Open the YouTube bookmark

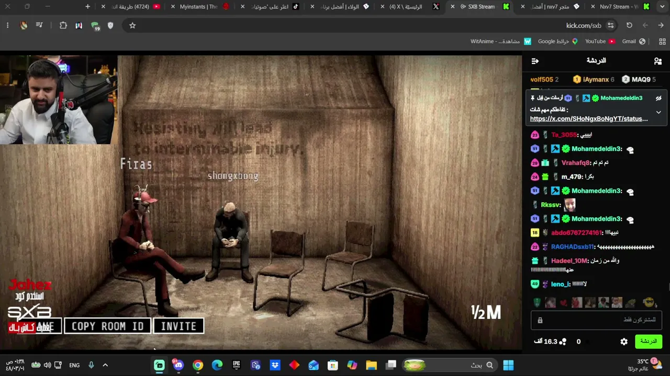pos(600,41)
